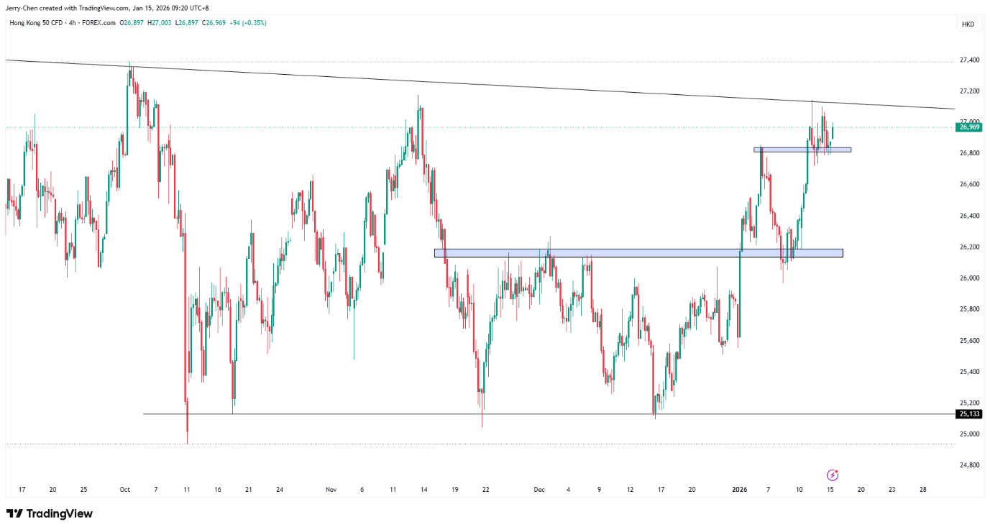
Task: Click the Nov label on time axis
Action: 331,490
